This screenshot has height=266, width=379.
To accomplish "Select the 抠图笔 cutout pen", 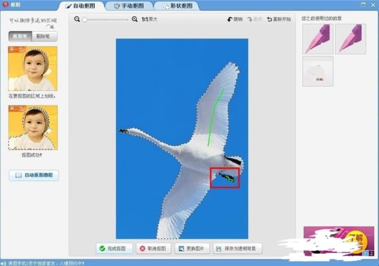I will 20,37.
